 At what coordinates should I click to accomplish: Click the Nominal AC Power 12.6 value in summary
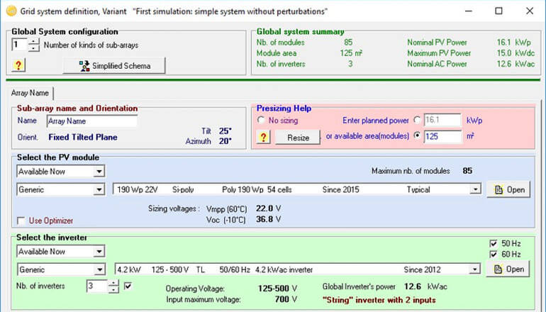pos(504,64)
